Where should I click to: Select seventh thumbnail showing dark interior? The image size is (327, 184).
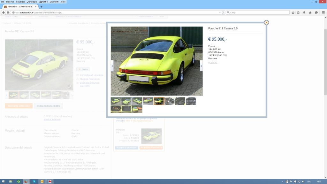180,101
